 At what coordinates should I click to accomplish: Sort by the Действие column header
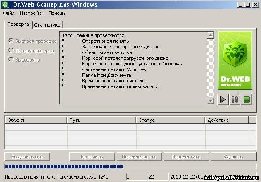coord(227,120)
